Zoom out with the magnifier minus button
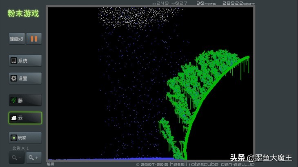Viewport: 298px width, 167px height. click(16, 158)
